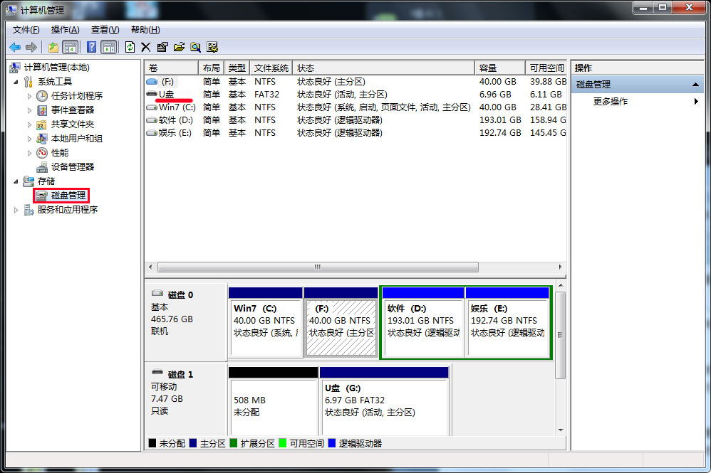Click the open folder toolbar icon
The width and height of the screenshot is (711, 473).
[x=179, y=47]
